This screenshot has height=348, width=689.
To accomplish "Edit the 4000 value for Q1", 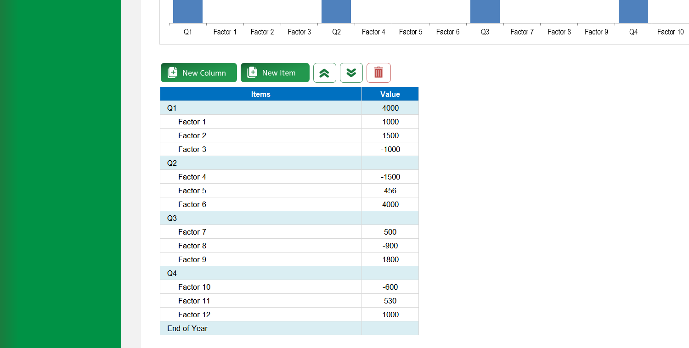I will 390,107.
